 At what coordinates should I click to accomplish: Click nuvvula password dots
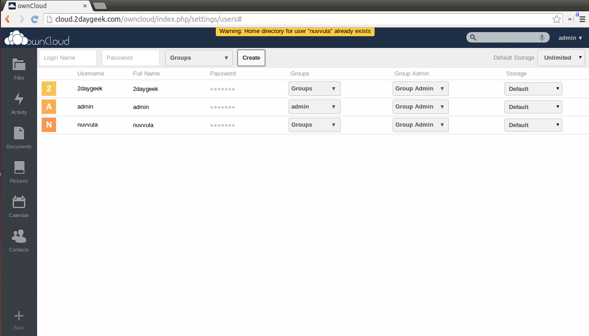223,125
